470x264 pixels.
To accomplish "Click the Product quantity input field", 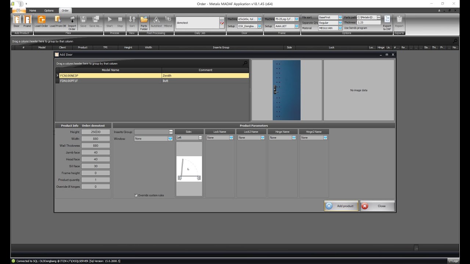I will (x=95, y=180).
